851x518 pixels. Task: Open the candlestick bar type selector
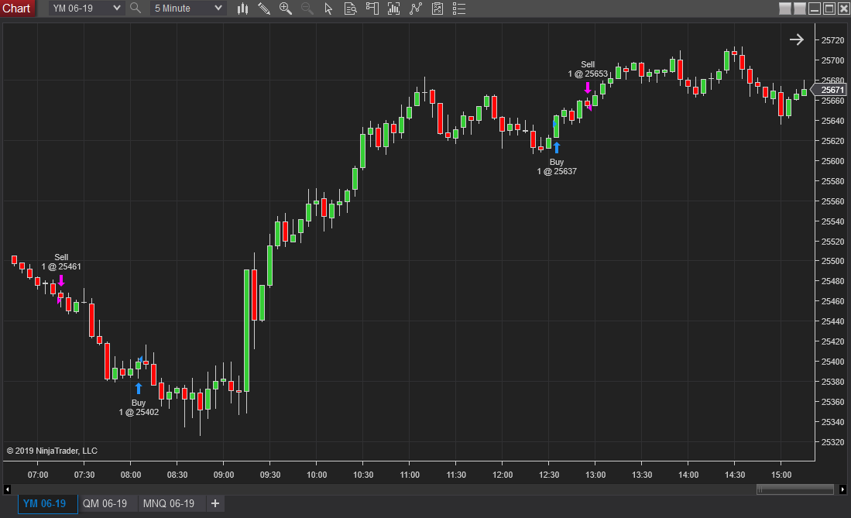point(242,9)
